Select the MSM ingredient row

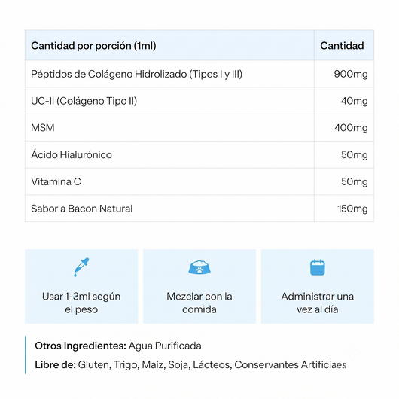tap(200, 128)
